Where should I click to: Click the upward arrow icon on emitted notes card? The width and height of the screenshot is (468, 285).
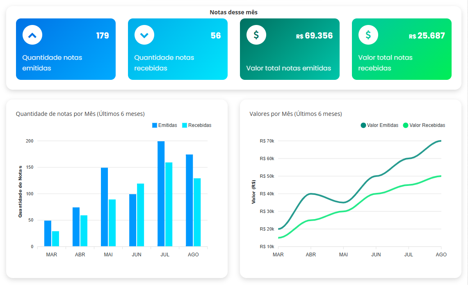coord(32,35)
